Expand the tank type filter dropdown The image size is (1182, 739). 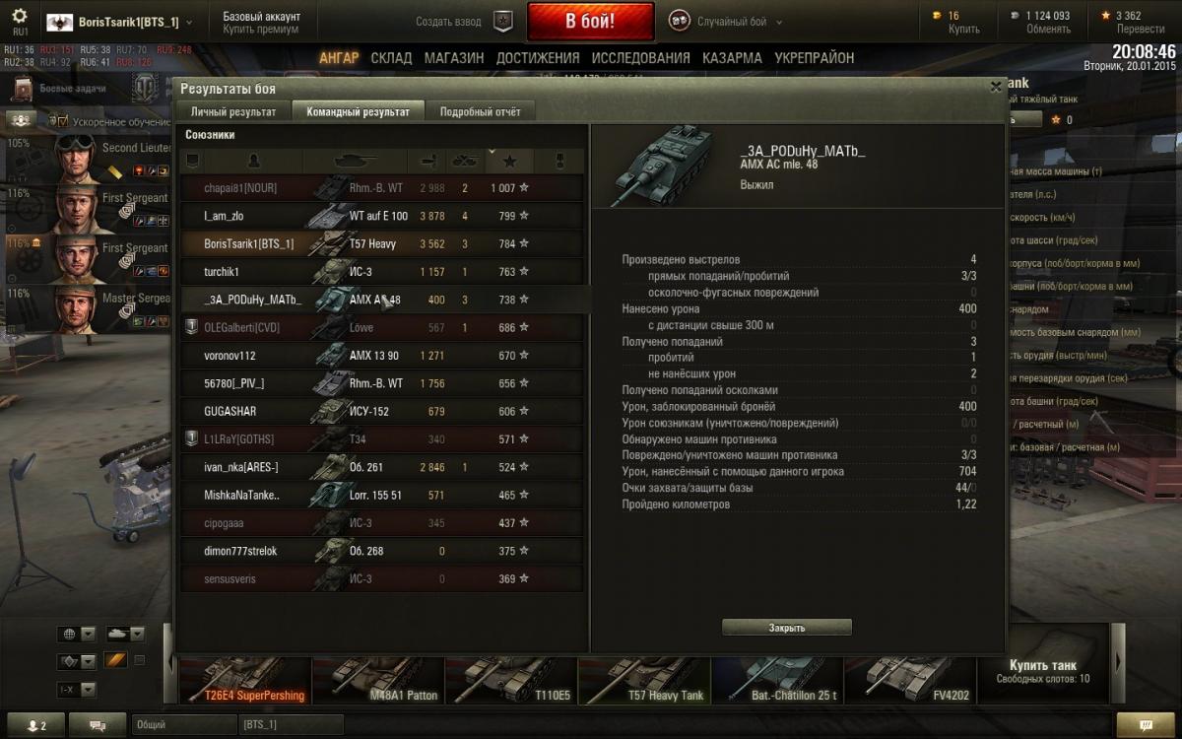[x=125, y=634]
